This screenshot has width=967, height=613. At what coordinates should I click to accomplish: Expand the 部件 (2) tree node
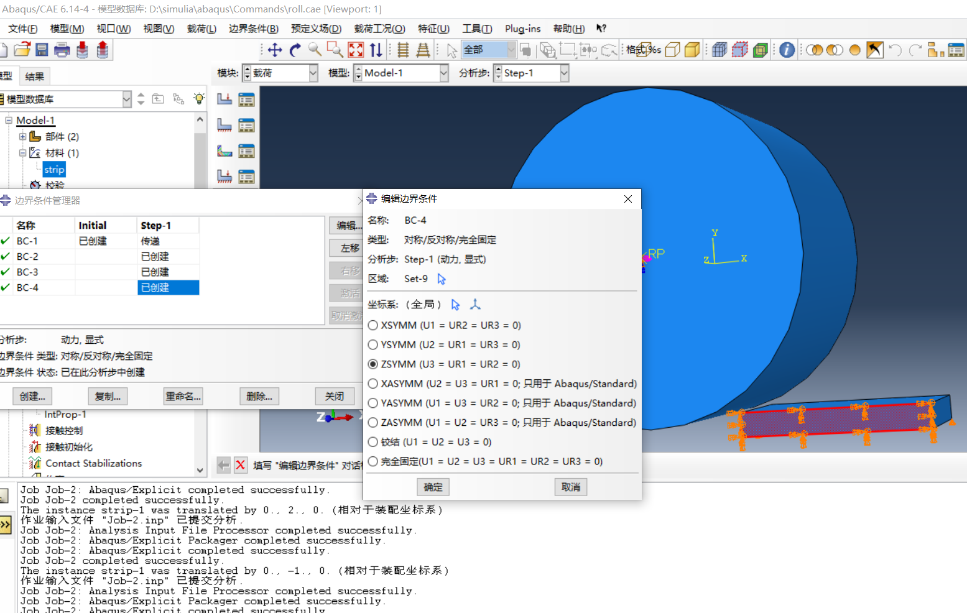pos(22,137)
